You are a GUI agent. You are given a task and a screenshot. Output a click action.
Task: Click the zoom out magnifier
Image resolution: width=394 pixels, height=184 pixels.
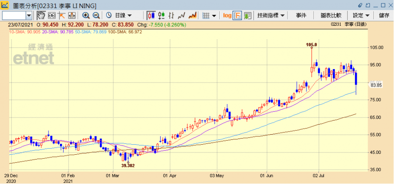96,15
